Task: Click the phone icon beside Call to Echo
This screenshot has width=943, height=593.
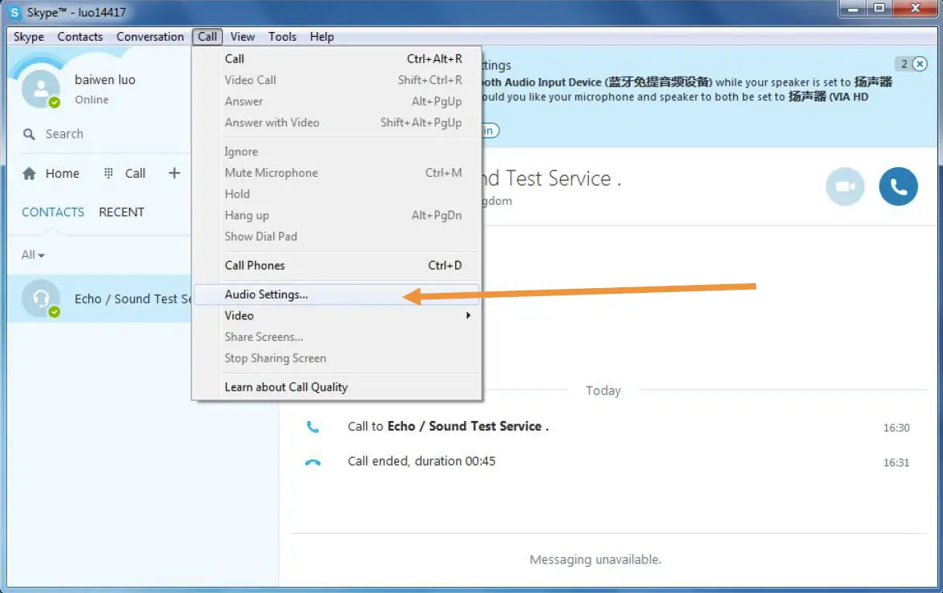Action: tap(312, 427)
